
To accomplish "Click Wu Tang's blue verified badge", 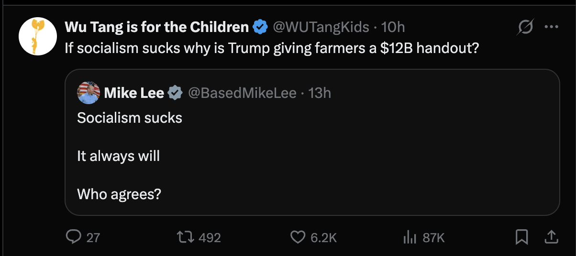I will (260, 27).
